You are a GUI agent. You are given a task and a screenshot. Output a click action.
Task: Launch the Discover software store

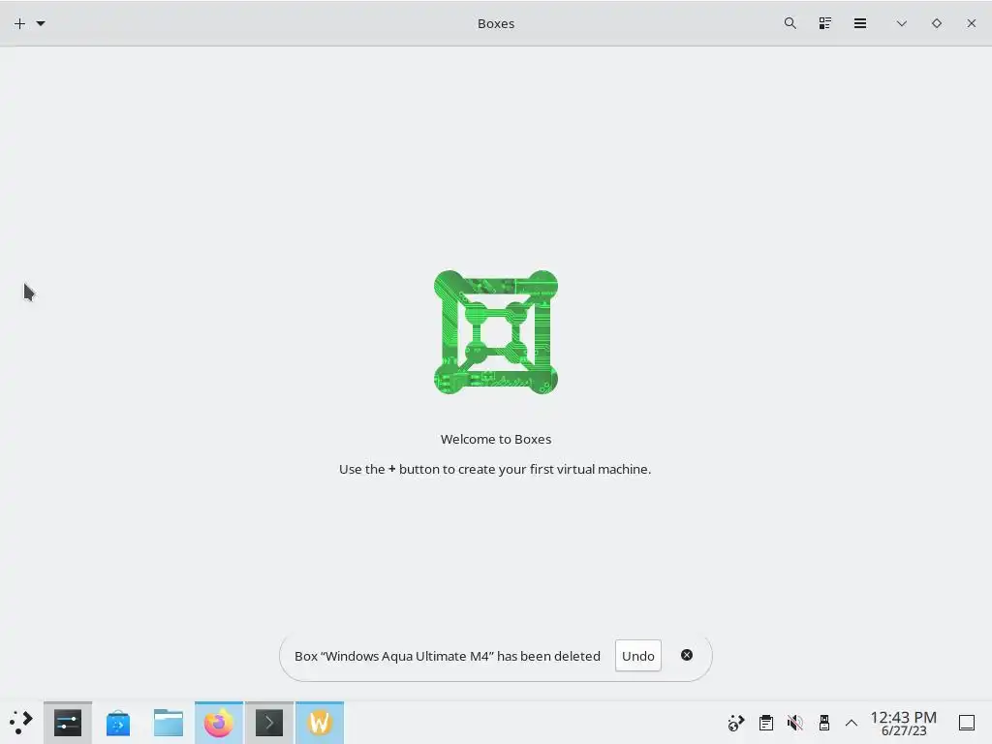pyautogui.click(x=118, y=723)
